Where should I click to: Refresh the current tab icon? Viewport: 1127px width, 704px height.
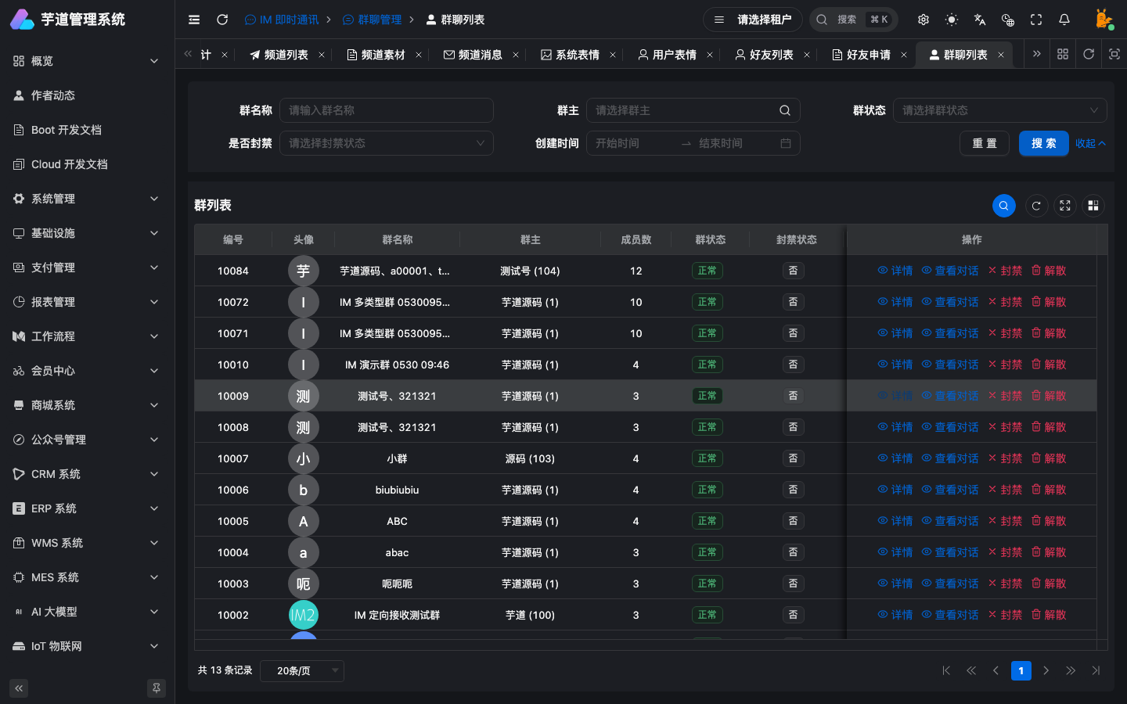point(1089,54)
